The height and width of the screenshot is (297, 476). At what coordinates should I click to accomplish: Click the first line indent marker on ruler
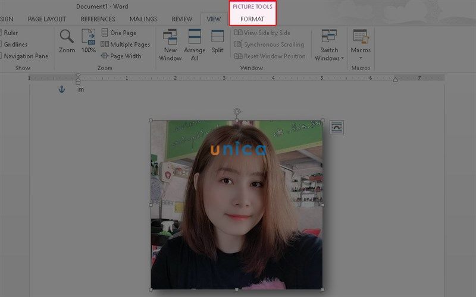pyautogui.click(x=78, y=75)
